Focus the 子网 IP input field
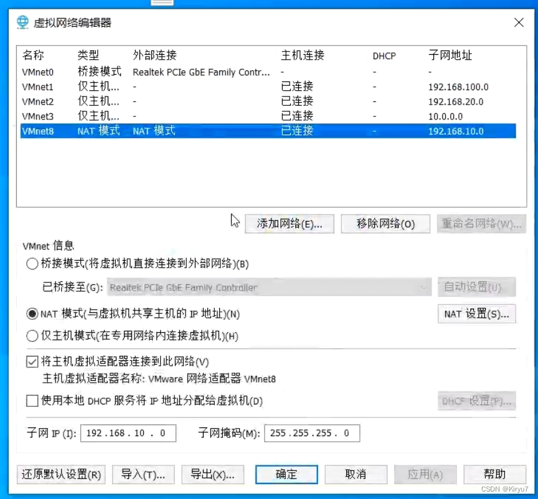This screenshot has height=499, width=538. click(128, 433)
